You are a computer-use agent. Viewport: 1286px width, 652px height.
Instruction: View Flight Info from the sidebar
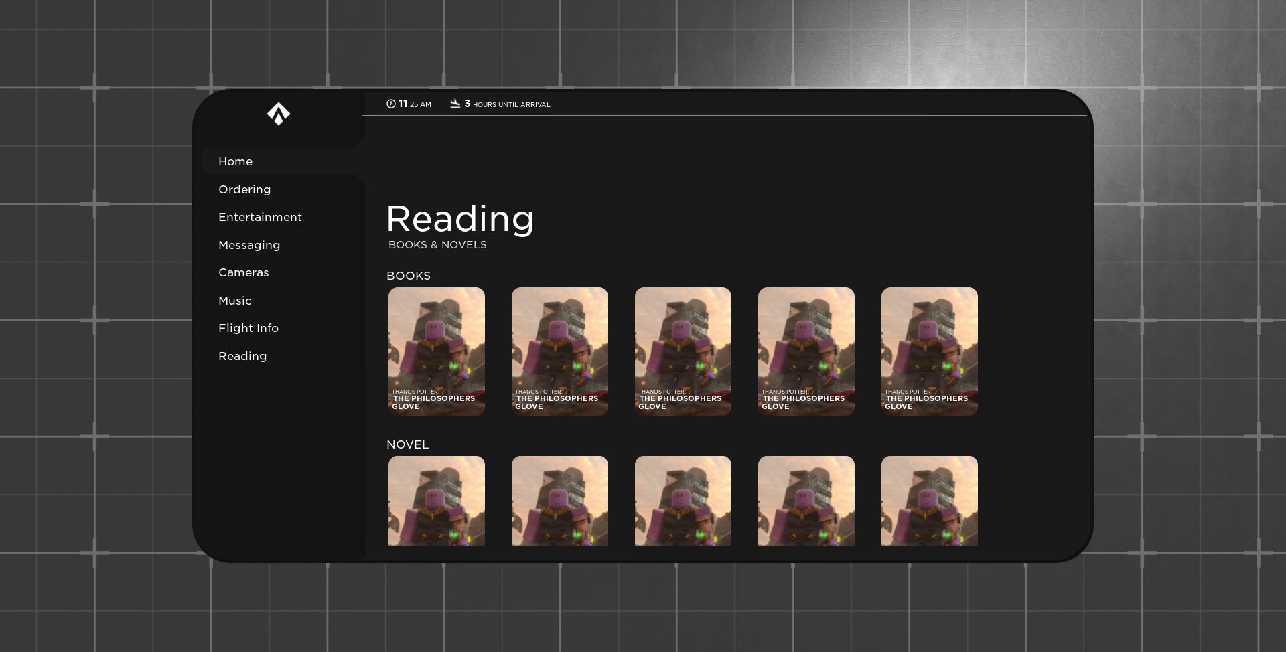(248, 328)
